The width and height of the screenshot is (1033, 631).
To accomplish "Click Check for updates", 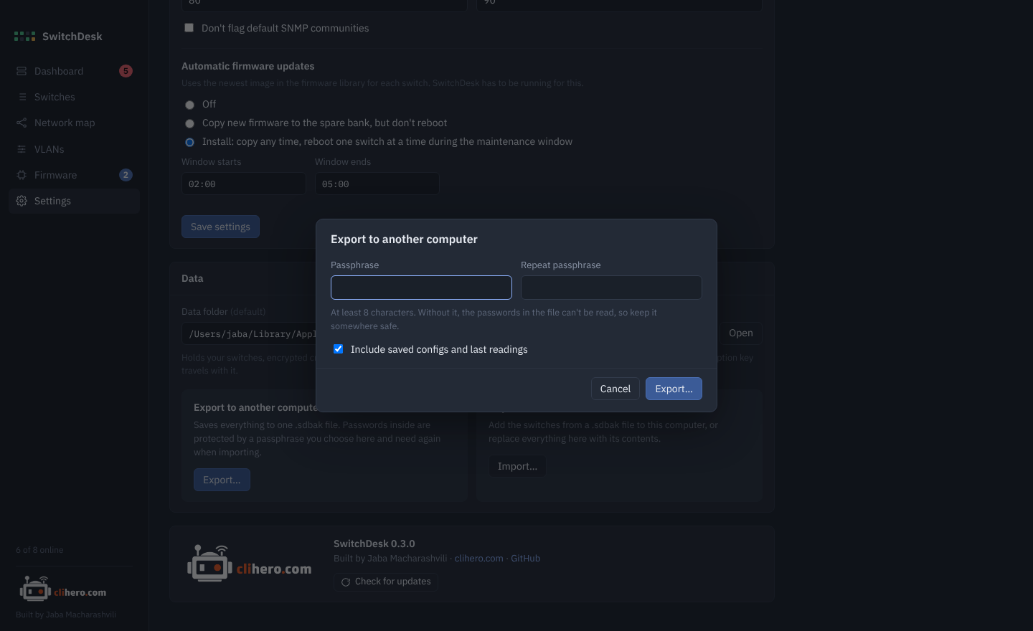I will [x=386, y=582].
